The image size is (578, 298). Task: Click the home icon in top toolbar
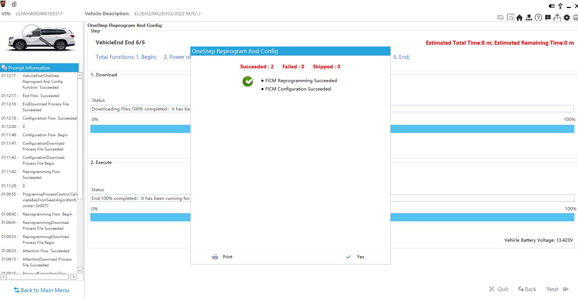[519, 17]
